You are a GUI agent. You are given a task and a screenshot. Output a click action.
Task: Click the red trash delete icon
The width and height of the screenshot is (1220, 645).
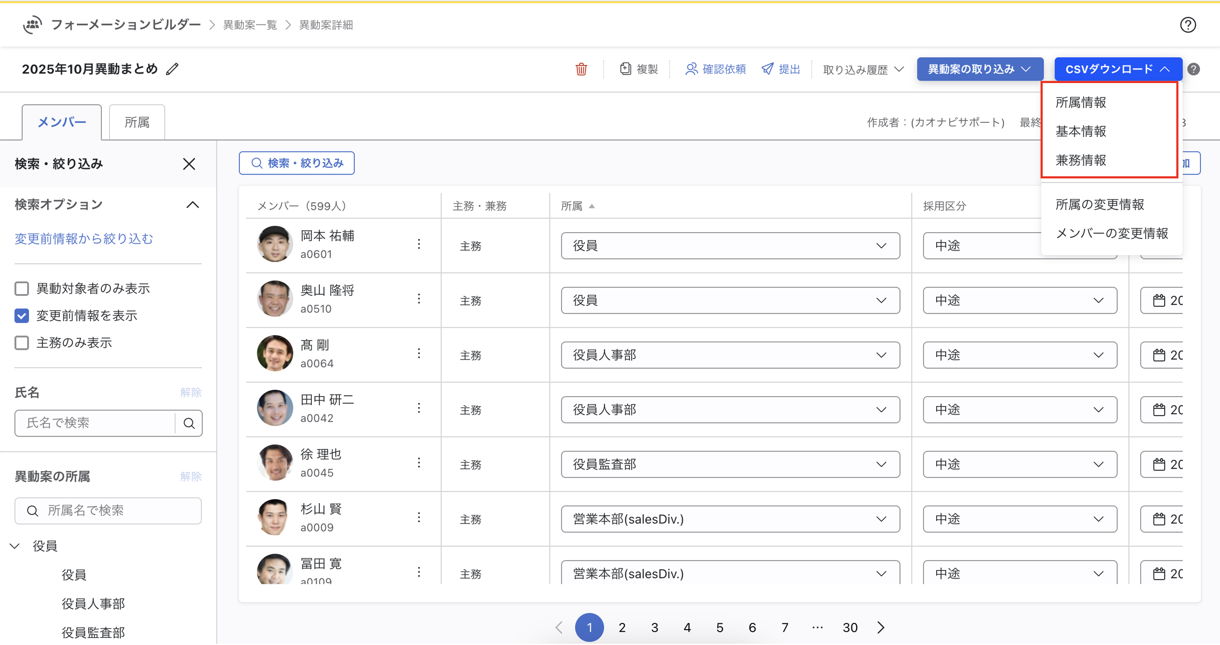(581, 69)
